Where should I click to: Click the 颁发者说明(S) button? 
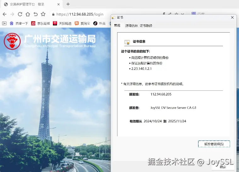click(214, 144)
